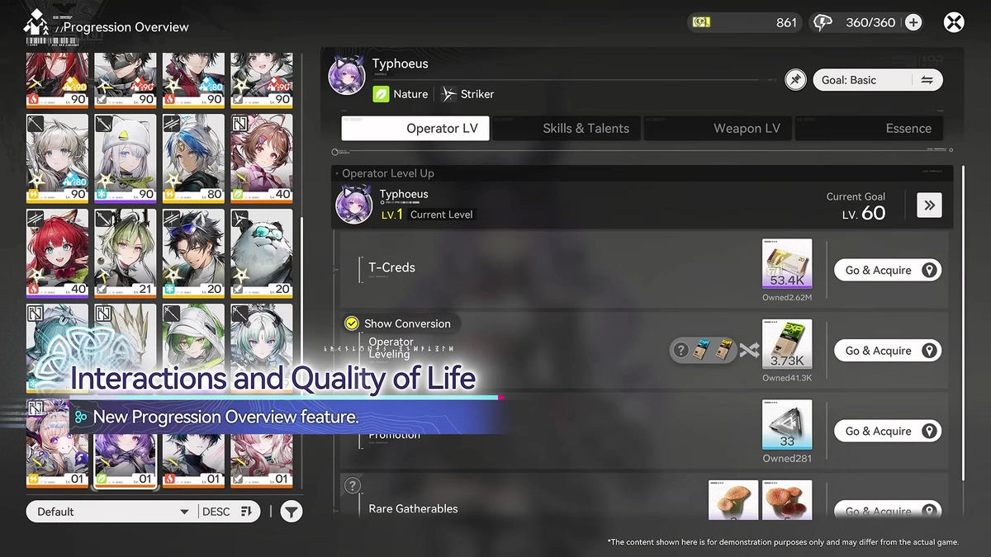Go & Acquire Operator Leveling materials
The image size is (991, 557).
coord(888,351)
